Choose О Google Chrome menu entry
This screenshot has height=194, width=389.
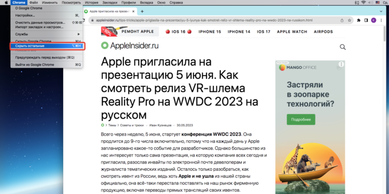pyautogui.click(x=47, y=8)
